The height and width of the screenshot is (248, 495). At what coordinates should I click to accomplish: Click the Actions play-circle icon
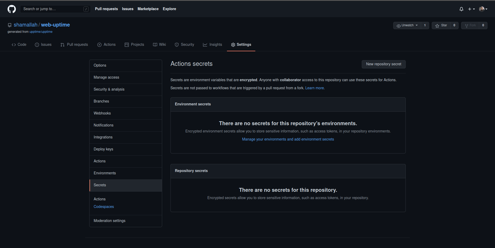coord(99,44)
